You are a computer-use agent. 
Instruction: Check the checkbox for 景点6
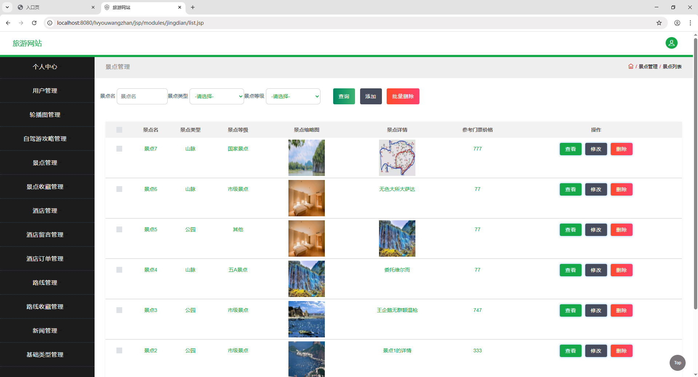click(119, 189)
